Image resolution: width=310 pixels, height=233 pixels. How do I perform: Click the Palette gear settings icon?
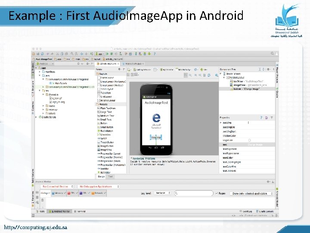(x=119, y=69)
